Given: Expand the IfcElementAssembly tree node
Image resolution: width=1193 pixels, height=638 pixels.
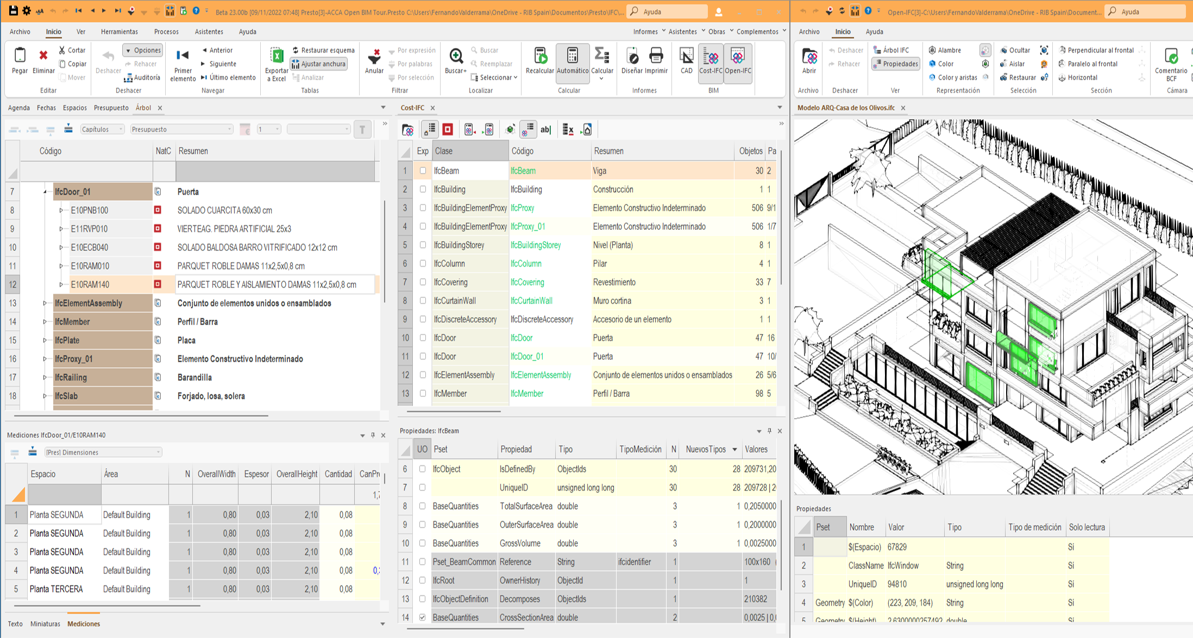Looking at the screenshot, I should (x=45, y=303).
